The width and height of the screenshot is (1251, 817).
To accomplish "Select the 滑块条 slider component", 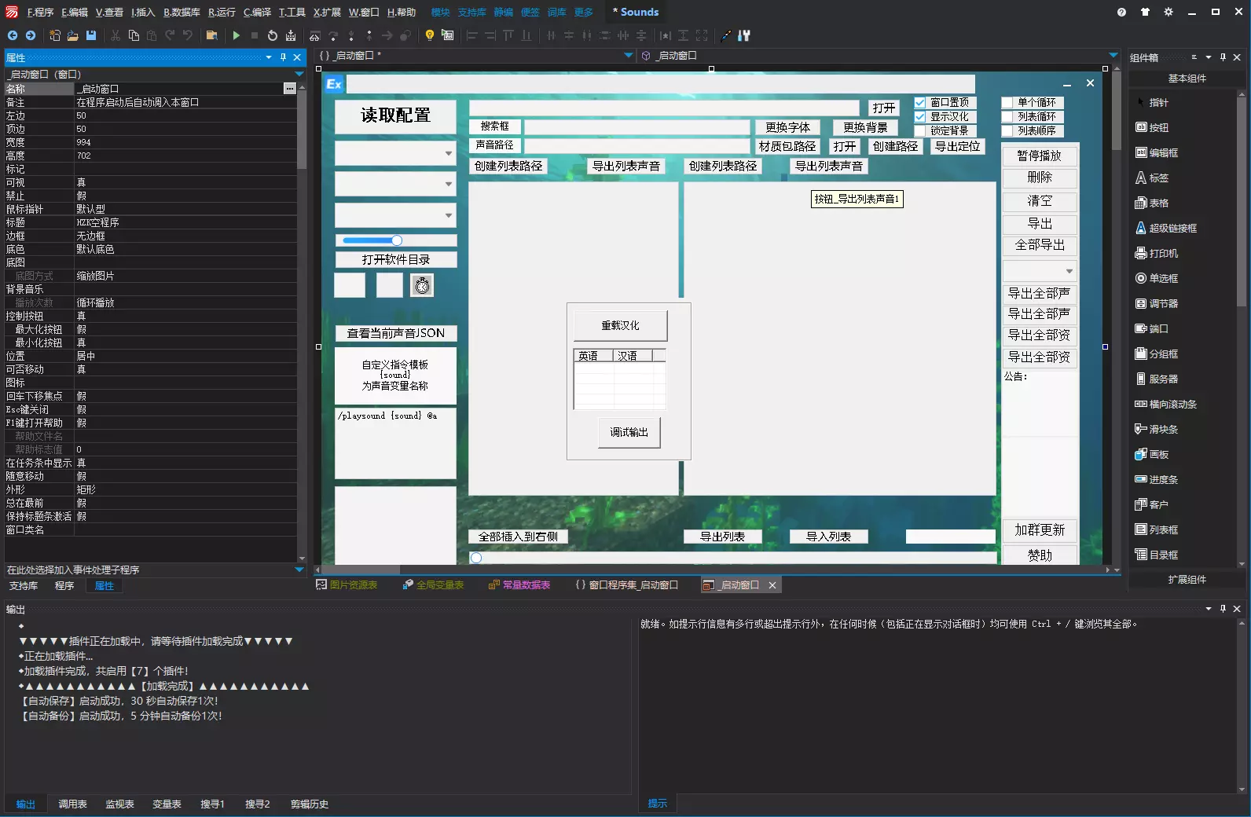I will click(x=1157, y=429).
